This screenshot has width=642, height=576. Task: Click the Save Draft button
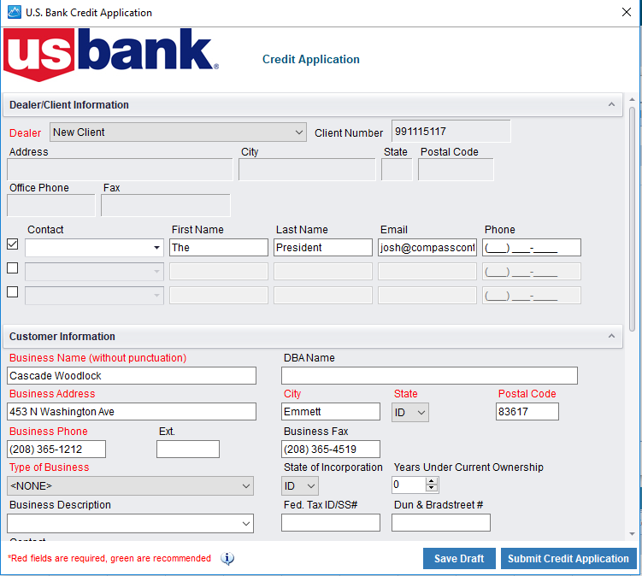pos(459,558)
